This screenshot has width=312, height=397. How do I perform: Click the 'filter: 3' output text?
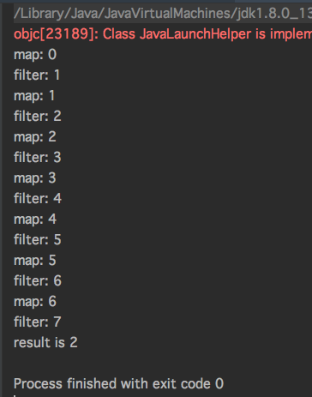[38, 158]
